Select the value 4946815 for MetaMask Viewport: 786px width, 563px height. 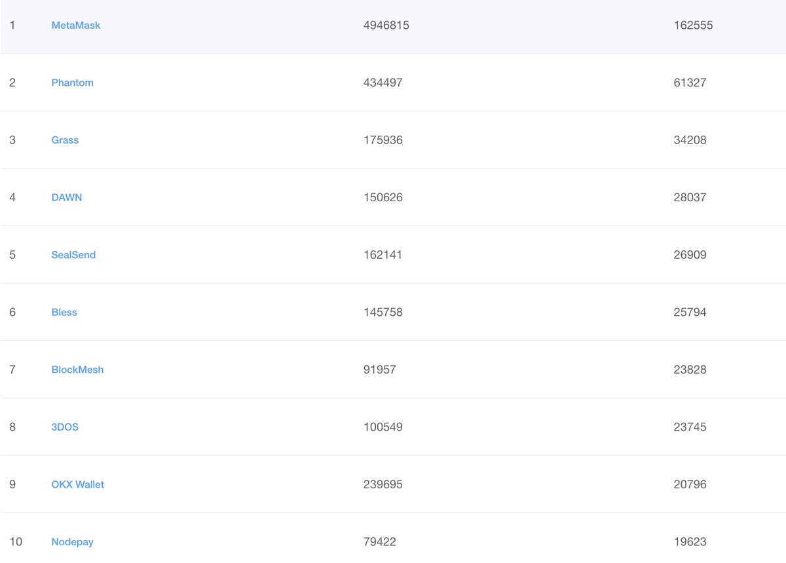pos(383,25)
